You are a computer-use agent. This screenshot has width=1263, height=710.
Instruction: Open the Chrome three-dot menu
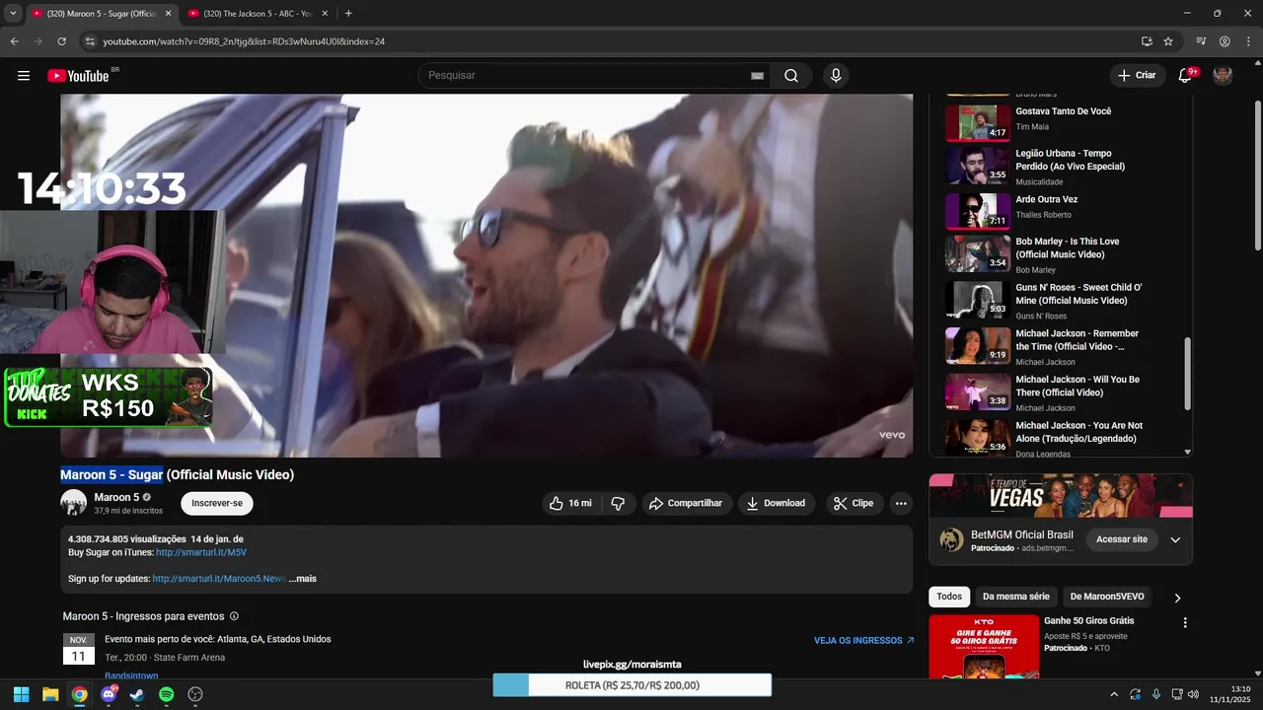point(1248,41)
